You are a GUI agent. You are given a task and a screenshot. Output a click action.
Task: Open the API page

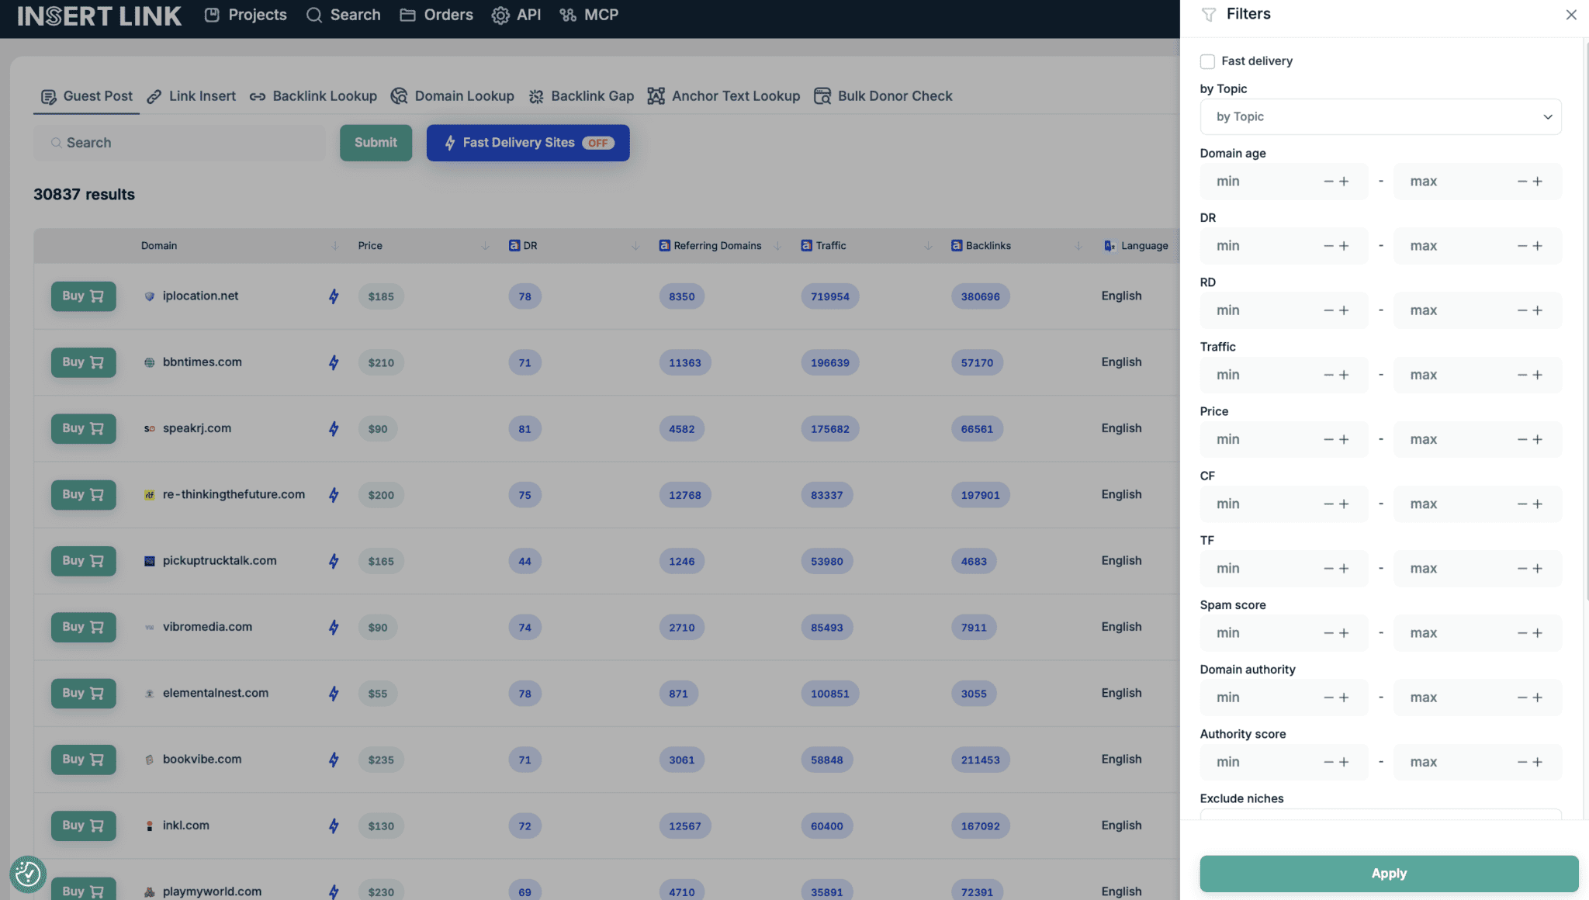516,15
